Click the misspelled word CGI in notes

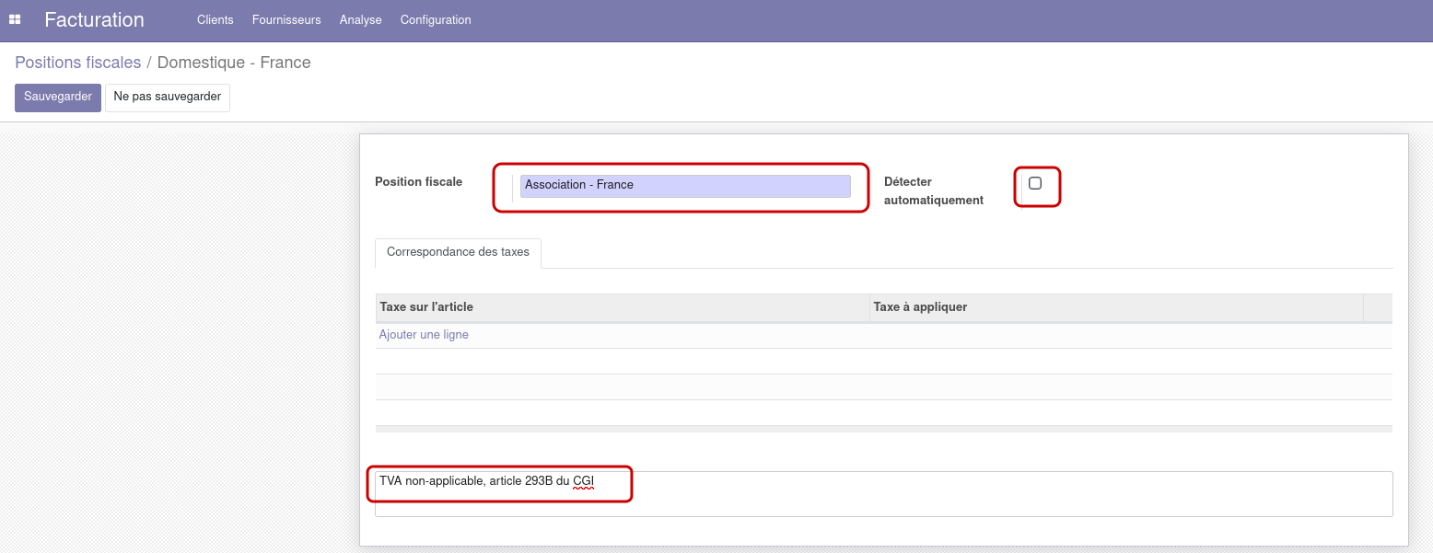coord(583,480)
